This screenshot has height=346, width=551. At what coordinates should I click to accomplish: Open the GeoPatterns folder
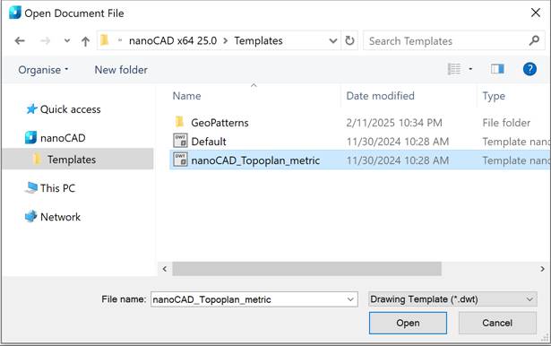click(x=220, y=123)
